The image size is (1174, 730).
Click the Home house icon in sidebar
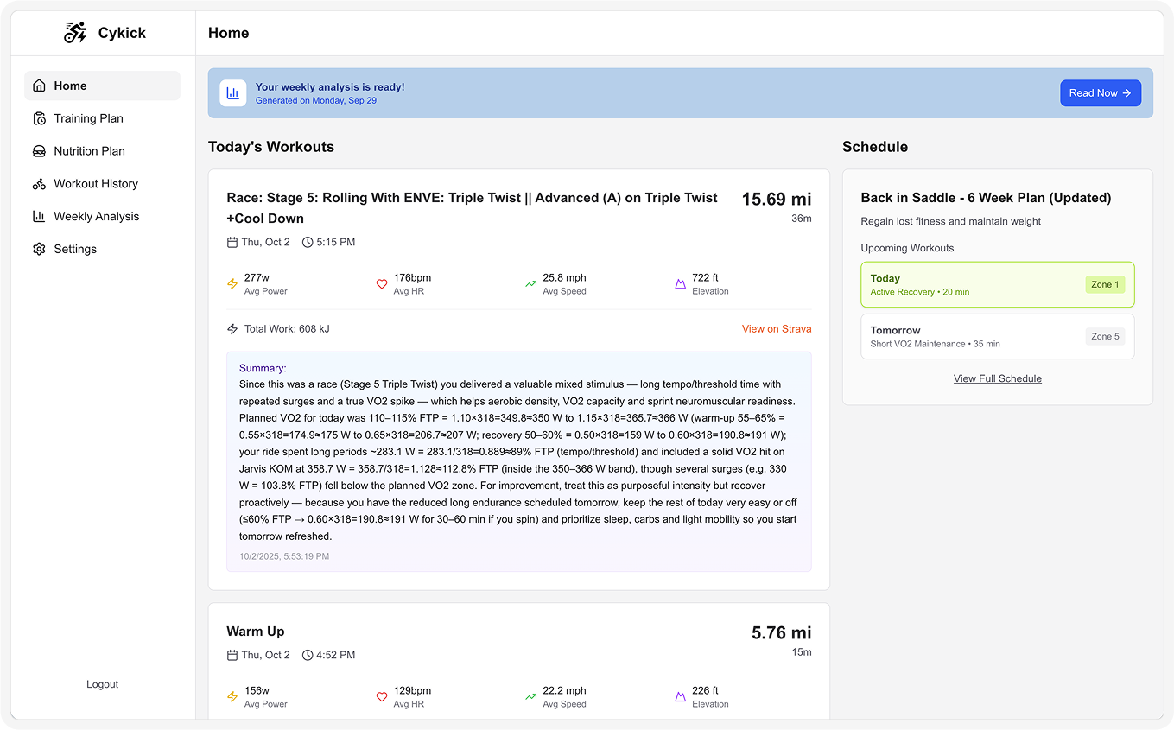[39, 86]
